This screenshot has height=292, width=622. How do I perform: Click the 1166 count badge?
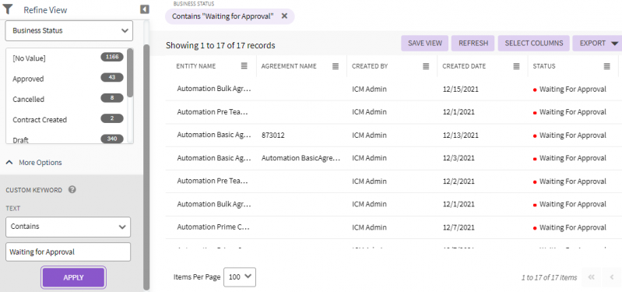click(112, 57)
